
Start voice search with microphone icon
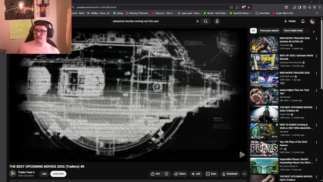point(217,21)
